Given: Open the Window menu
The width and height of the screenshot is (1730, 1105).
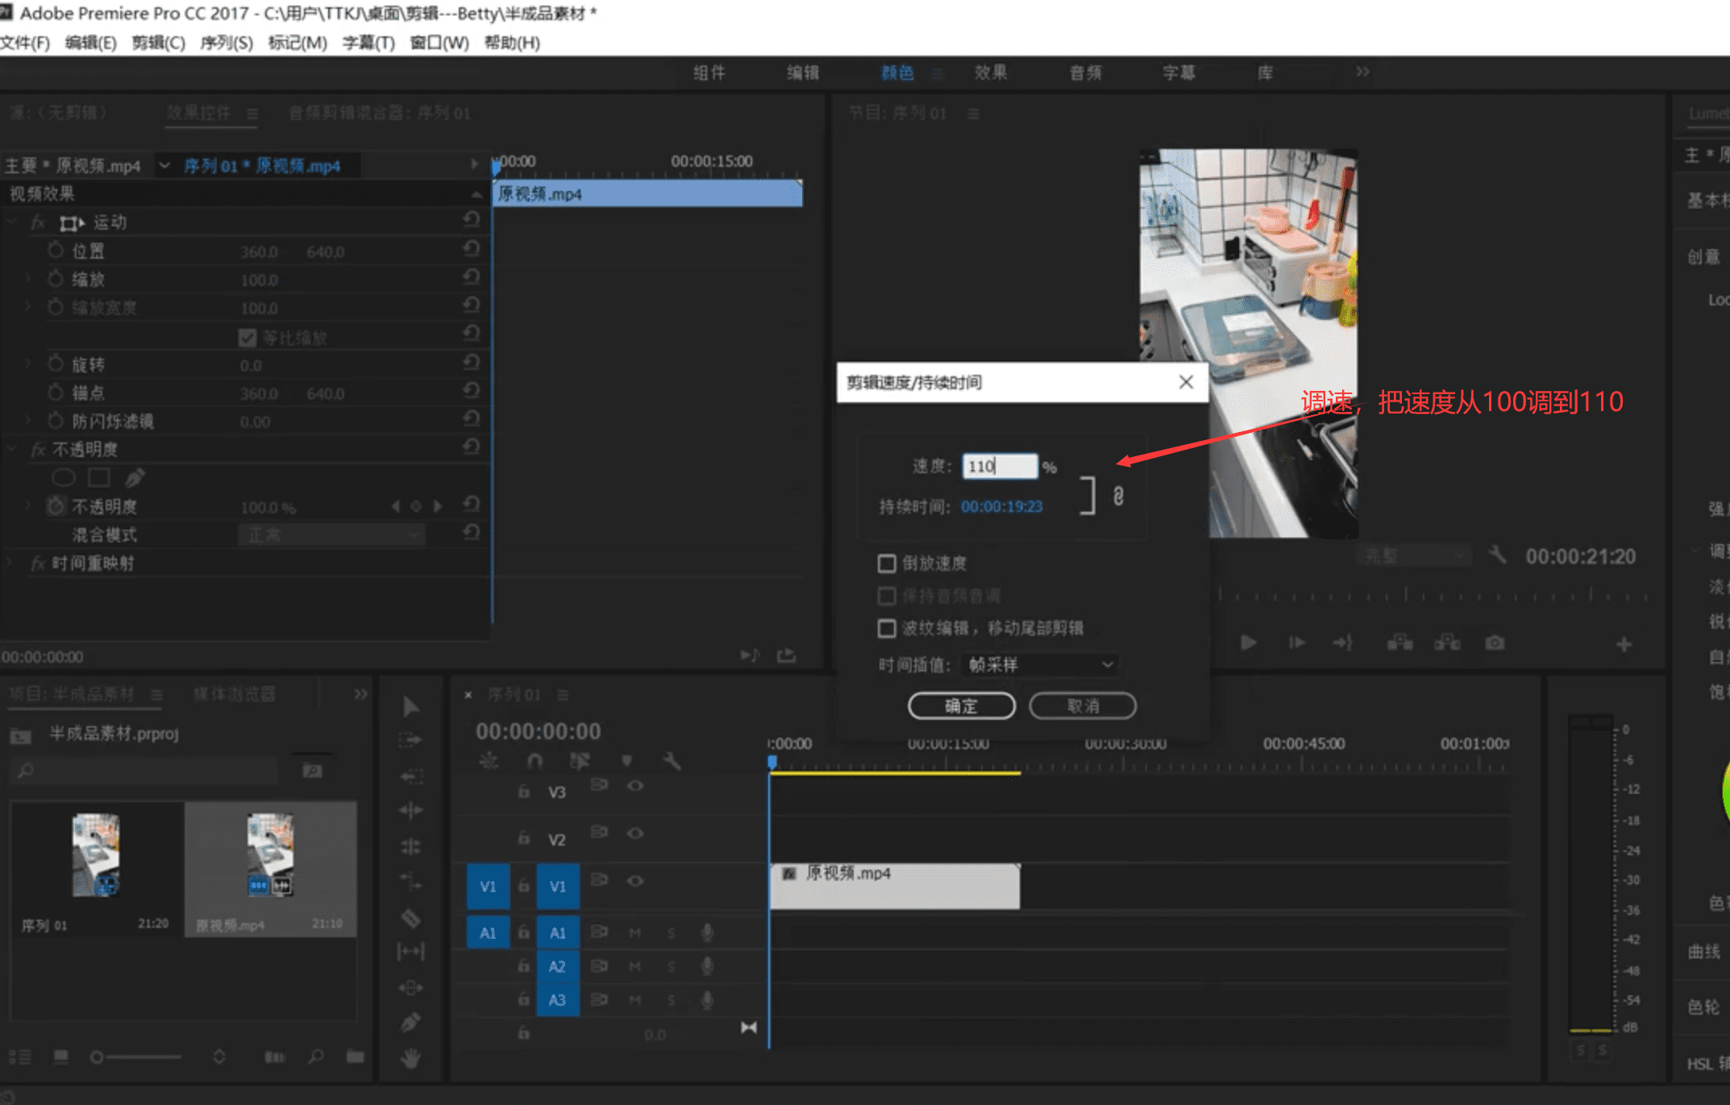Looking at the screenshot, I should (x=439, y=43).
